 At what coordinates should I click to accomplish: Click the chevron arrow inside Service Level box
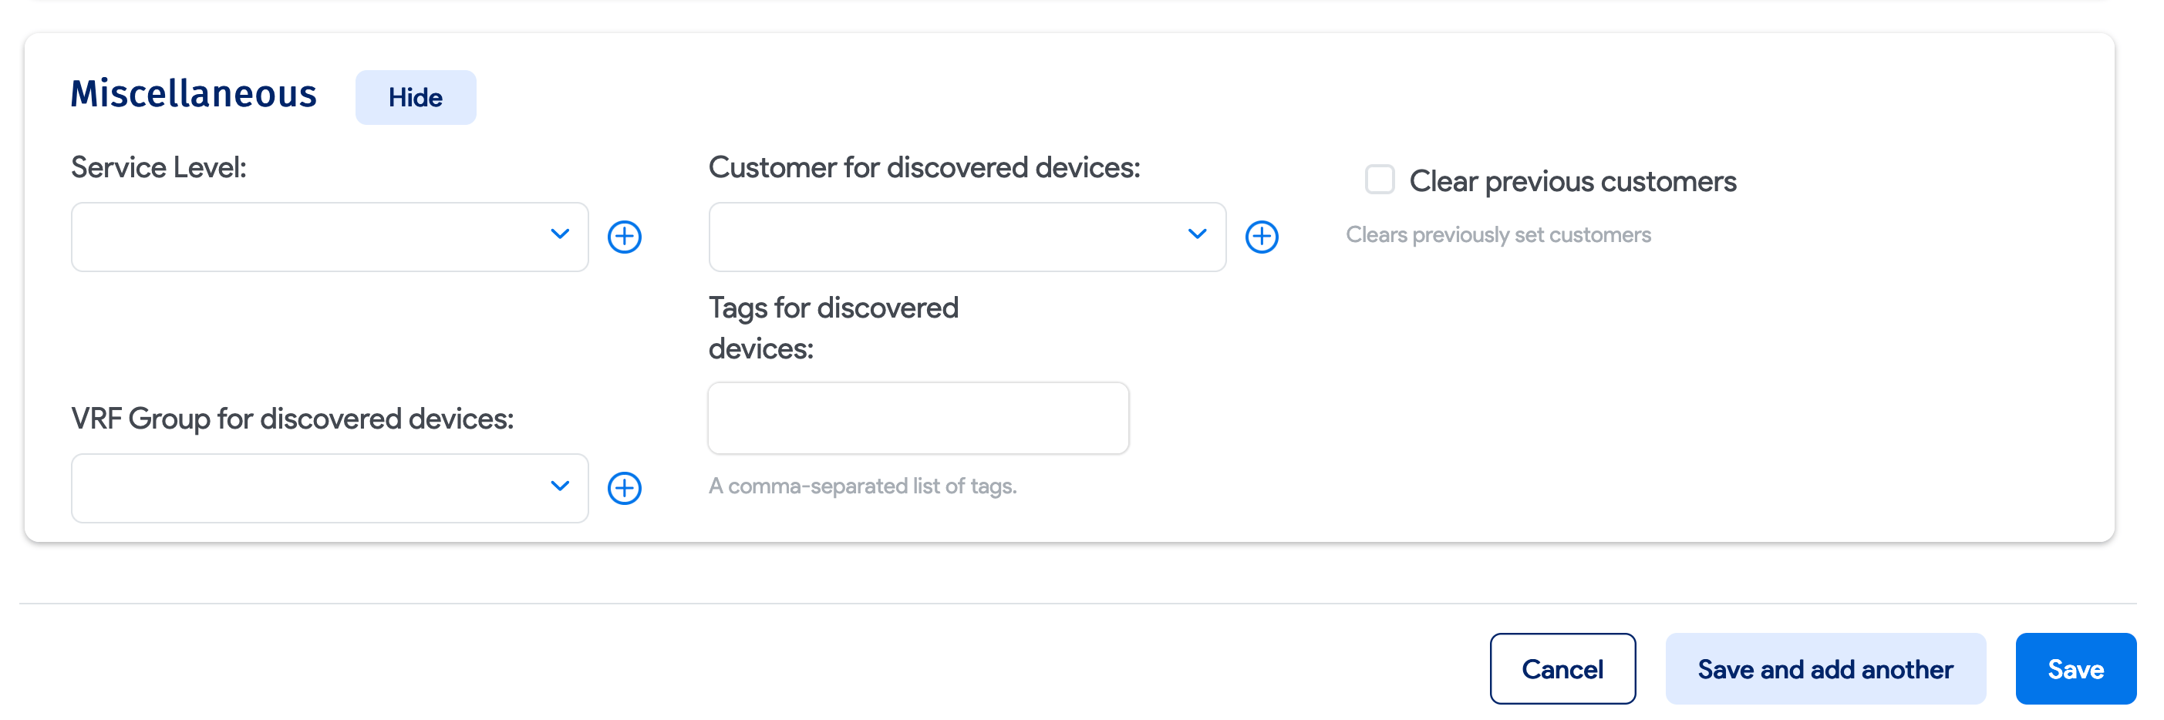pos(559,234)
